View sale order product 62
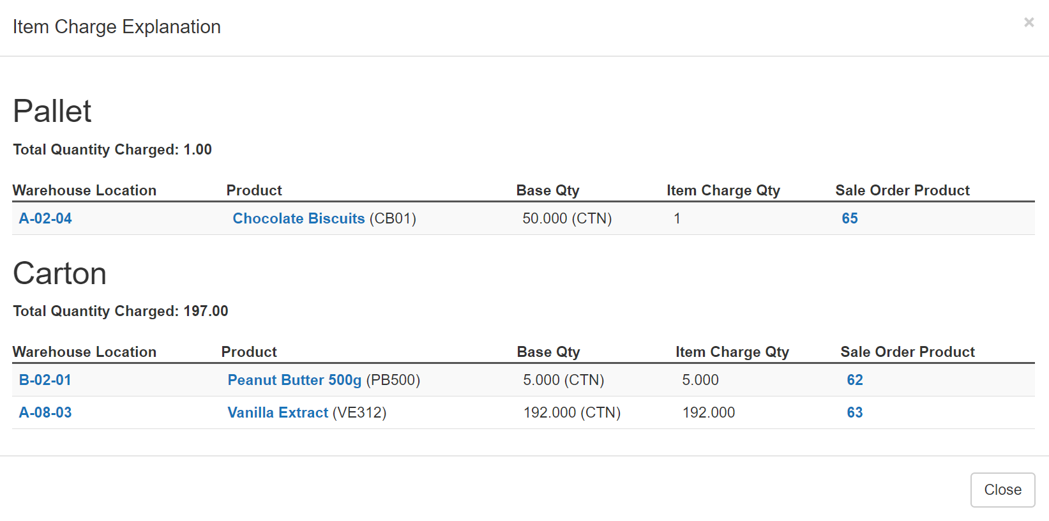The width and height of the screenshot is (1049, 521). [854, 380]
